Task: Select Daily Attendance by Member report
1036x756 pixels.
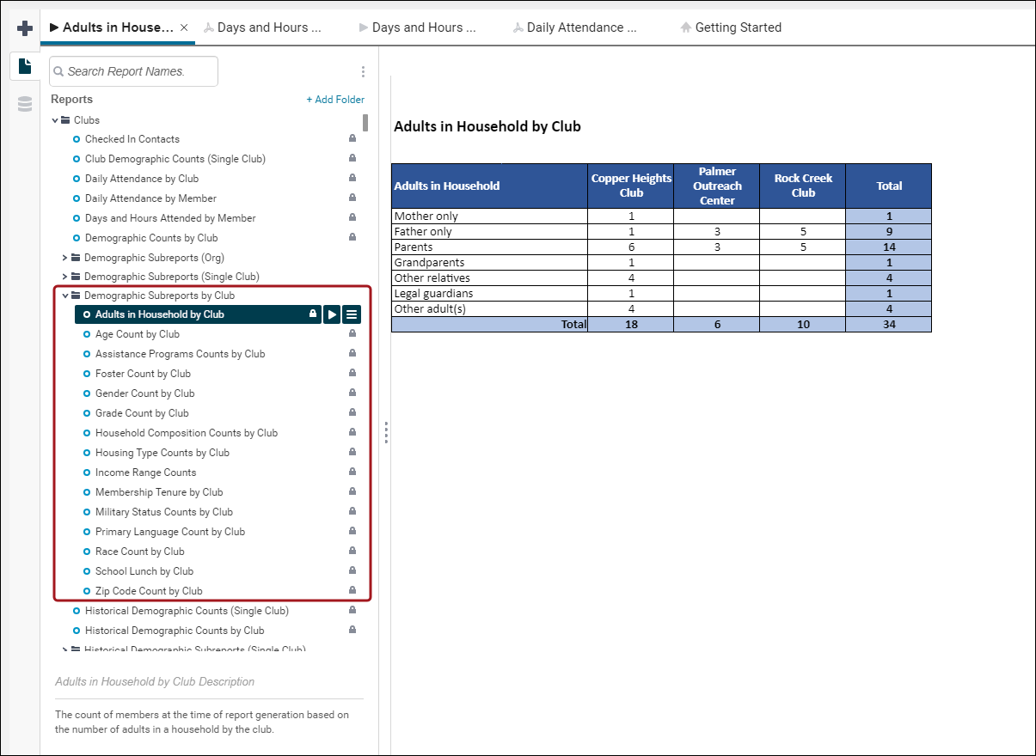Action: coord(150,198)
